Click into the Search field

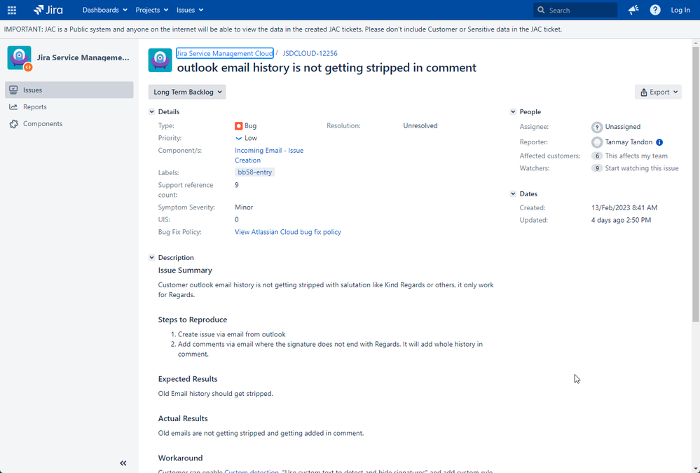click(575, 10)
